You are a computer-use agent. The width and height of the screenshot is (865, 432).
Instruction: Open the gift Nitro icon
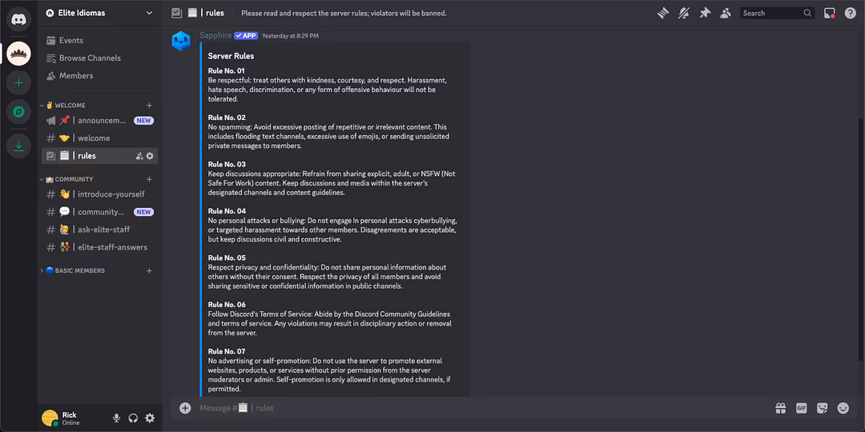780,408
